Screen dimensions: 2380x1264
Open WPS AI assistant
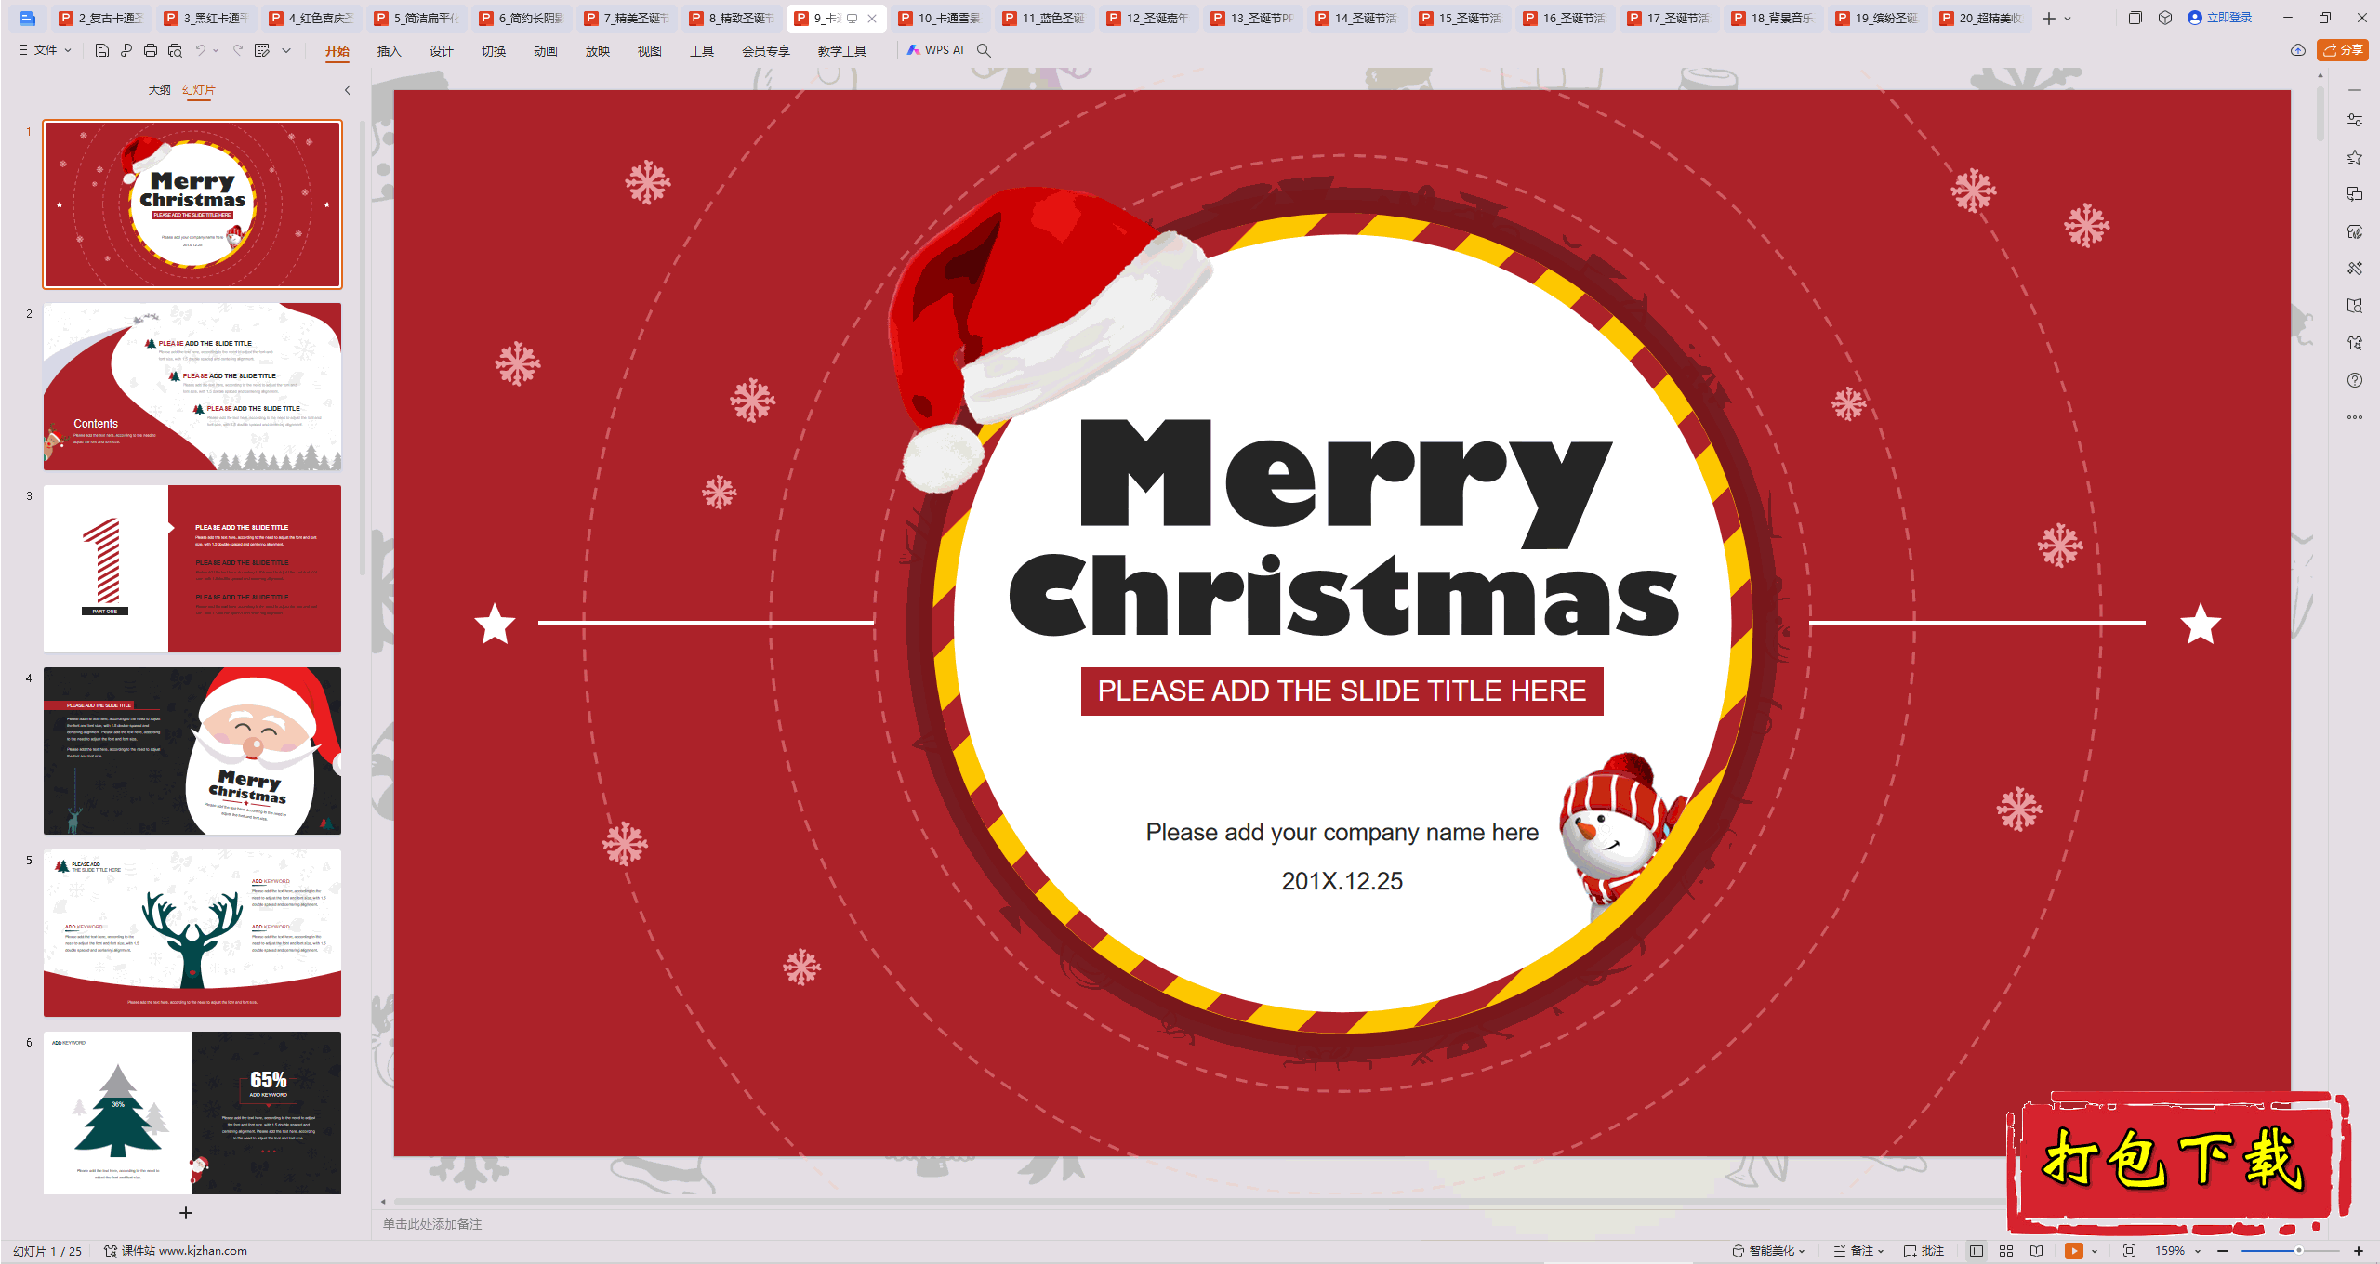[935, 50]
